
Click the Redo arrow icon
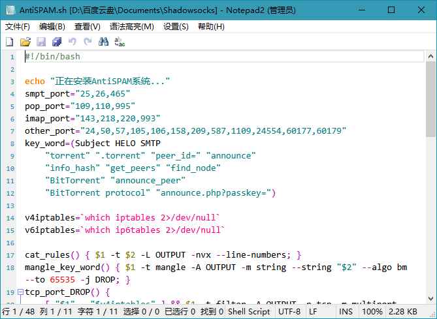click(88, 42)
